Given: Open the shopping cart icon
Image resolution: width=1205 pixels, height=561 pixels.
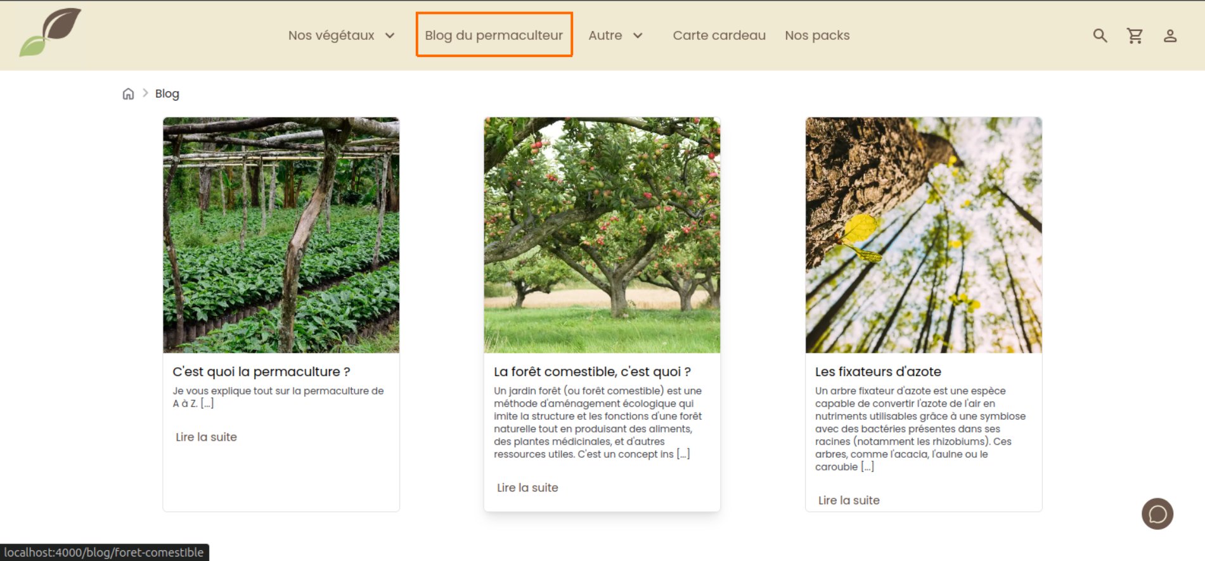Looking at the screenshot, I should 1135,35.
